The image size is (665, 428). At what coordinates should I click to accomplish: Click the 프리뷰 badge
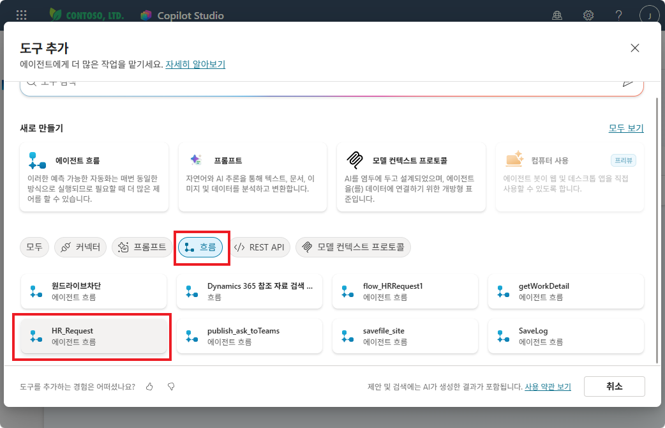click(624, 160)
